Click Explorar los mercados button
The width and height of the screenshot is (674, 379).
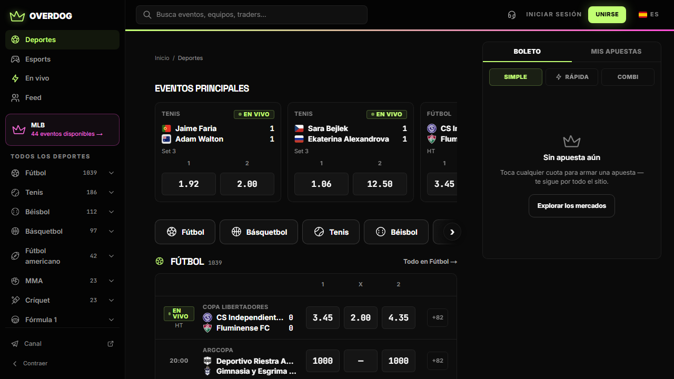[x=572, y=206]
